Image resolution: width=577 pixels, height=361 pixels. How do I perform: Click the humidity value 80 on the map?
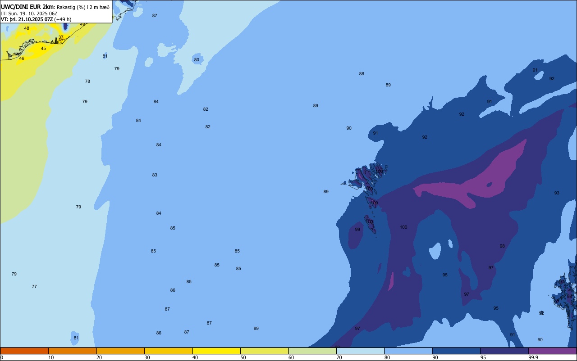click(x=197, y=60)
